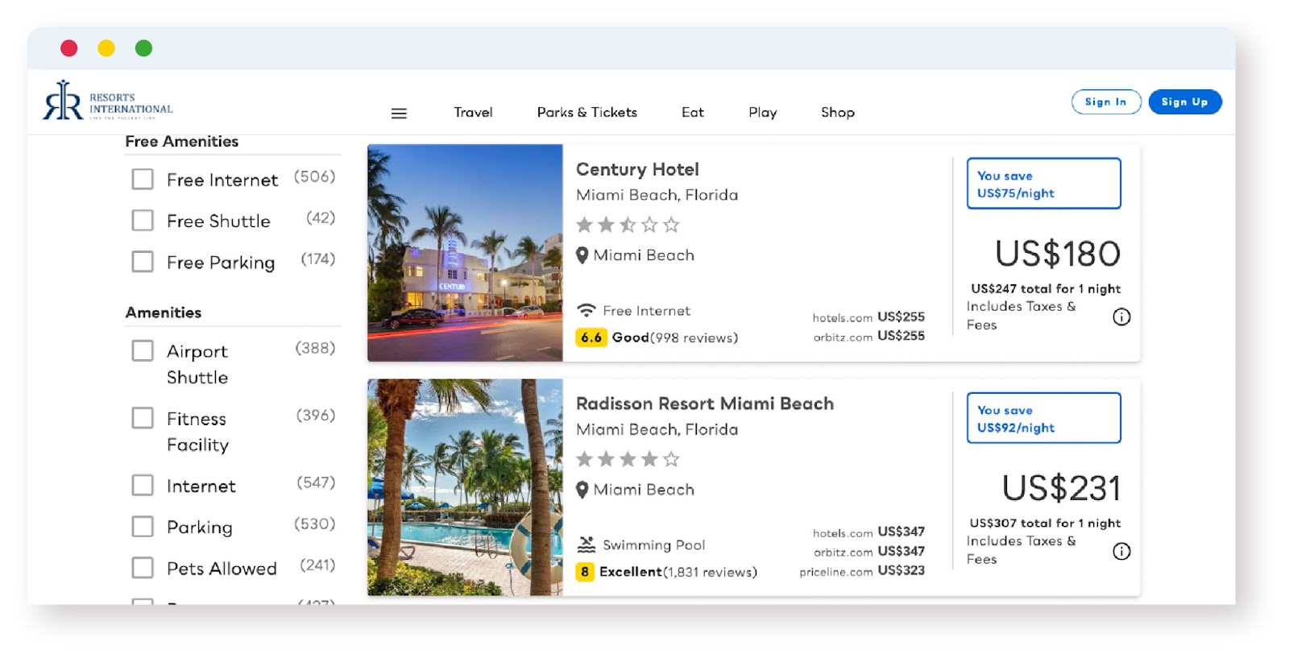The image size is (1289, 658).
Task: Click the US$307 total for 1 night text
Action: [1046, 523]
